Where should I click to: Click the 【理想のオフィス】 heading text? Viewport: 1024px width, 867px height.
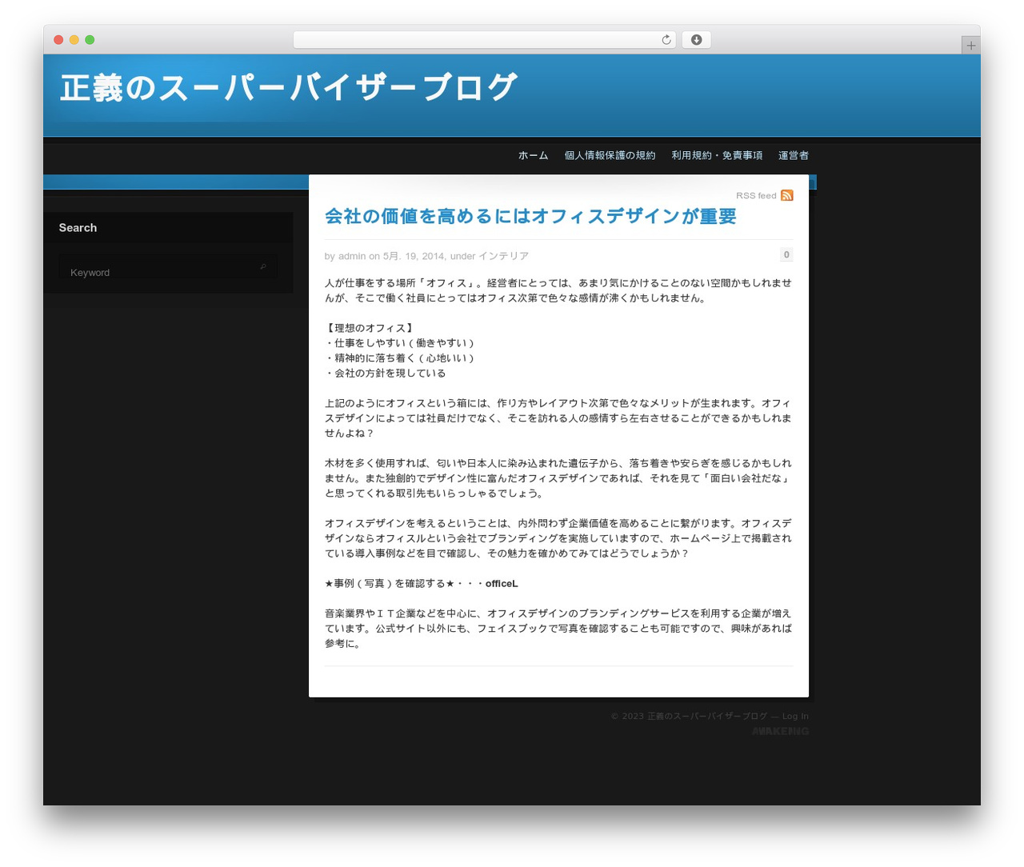click(370, 328)
